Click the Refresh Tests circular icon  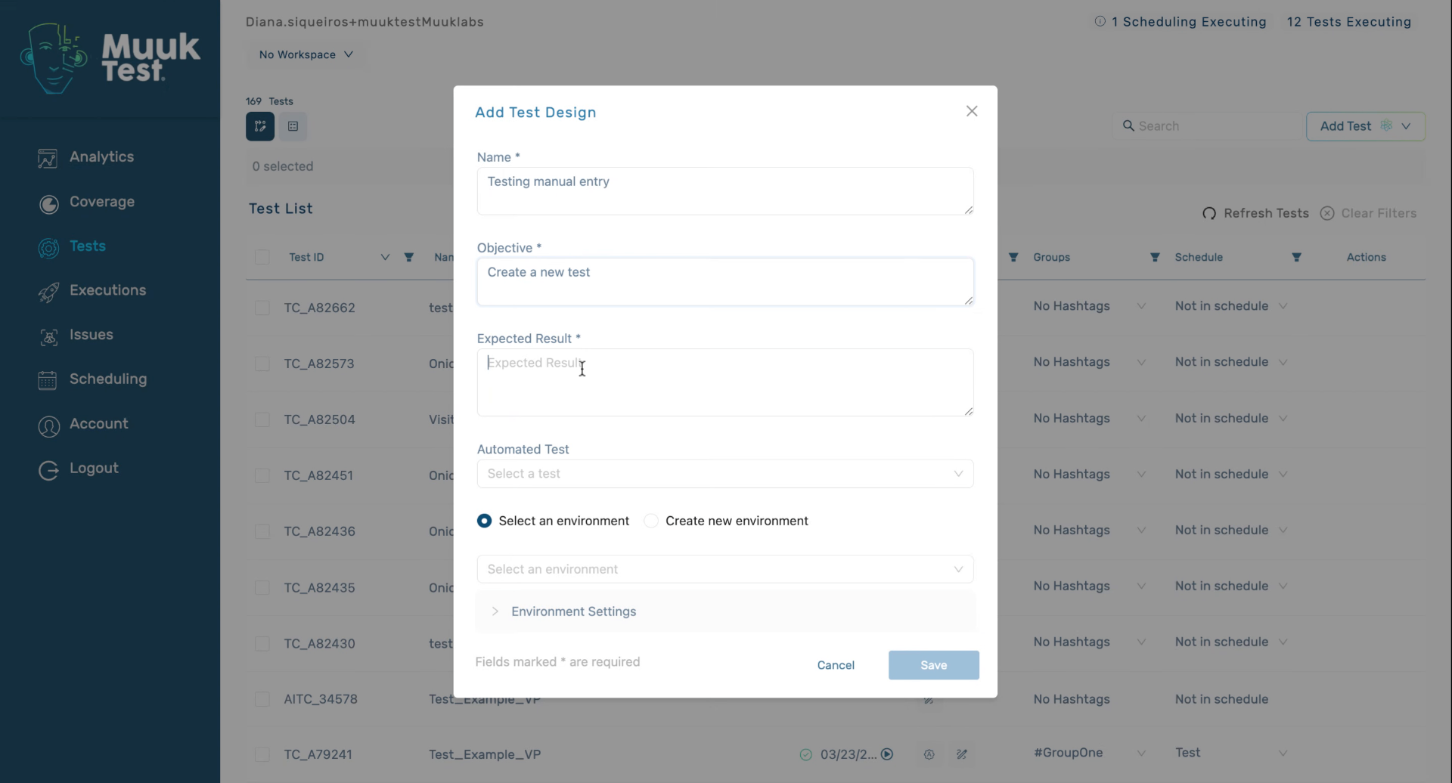click(1209, 214)
